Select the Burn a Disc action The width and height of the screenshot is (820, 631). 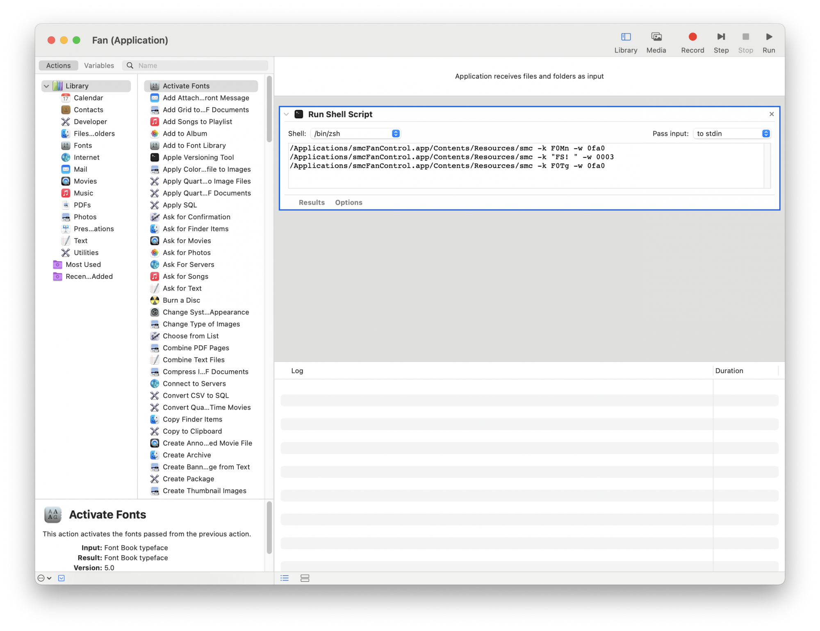(181, 300)
